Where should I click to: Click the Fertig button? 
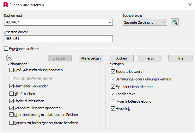coord(150,58)
